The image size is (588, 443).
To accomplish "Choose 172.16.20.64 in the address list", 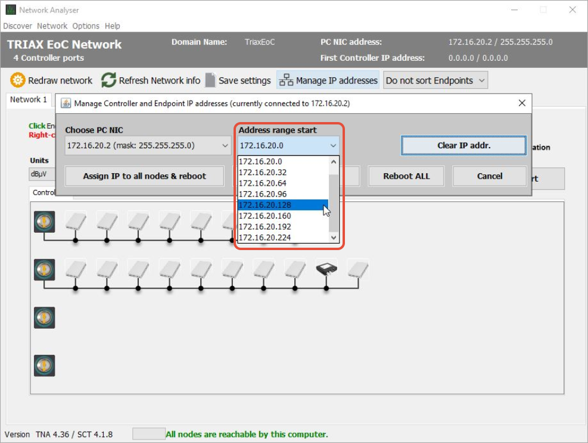I will point(283,183).
